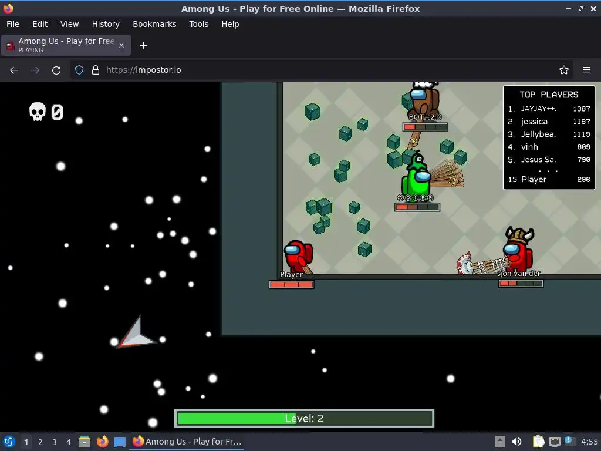Image resolution: width=601 pixels, height=451 pixels.
Task: Switch to workspace 2
Action: pos(40,442)
